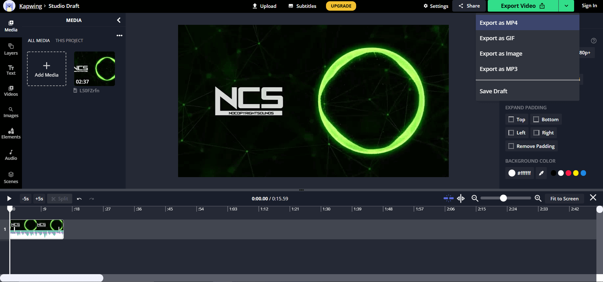Select the NCS clip on timeline track 1
Screen dimensions: 603x282
[37, 229]
